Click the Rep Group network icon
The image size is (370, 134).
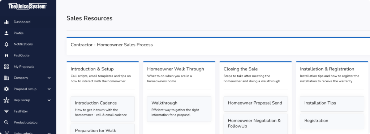[7, 100]
